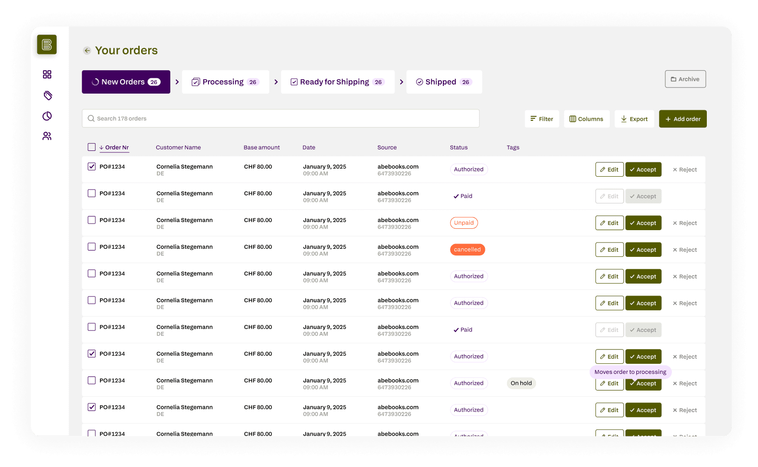Open the pie chart analytics icon
Image resolution: width=758 pixels, height=467 pixels.
(47, 116)
